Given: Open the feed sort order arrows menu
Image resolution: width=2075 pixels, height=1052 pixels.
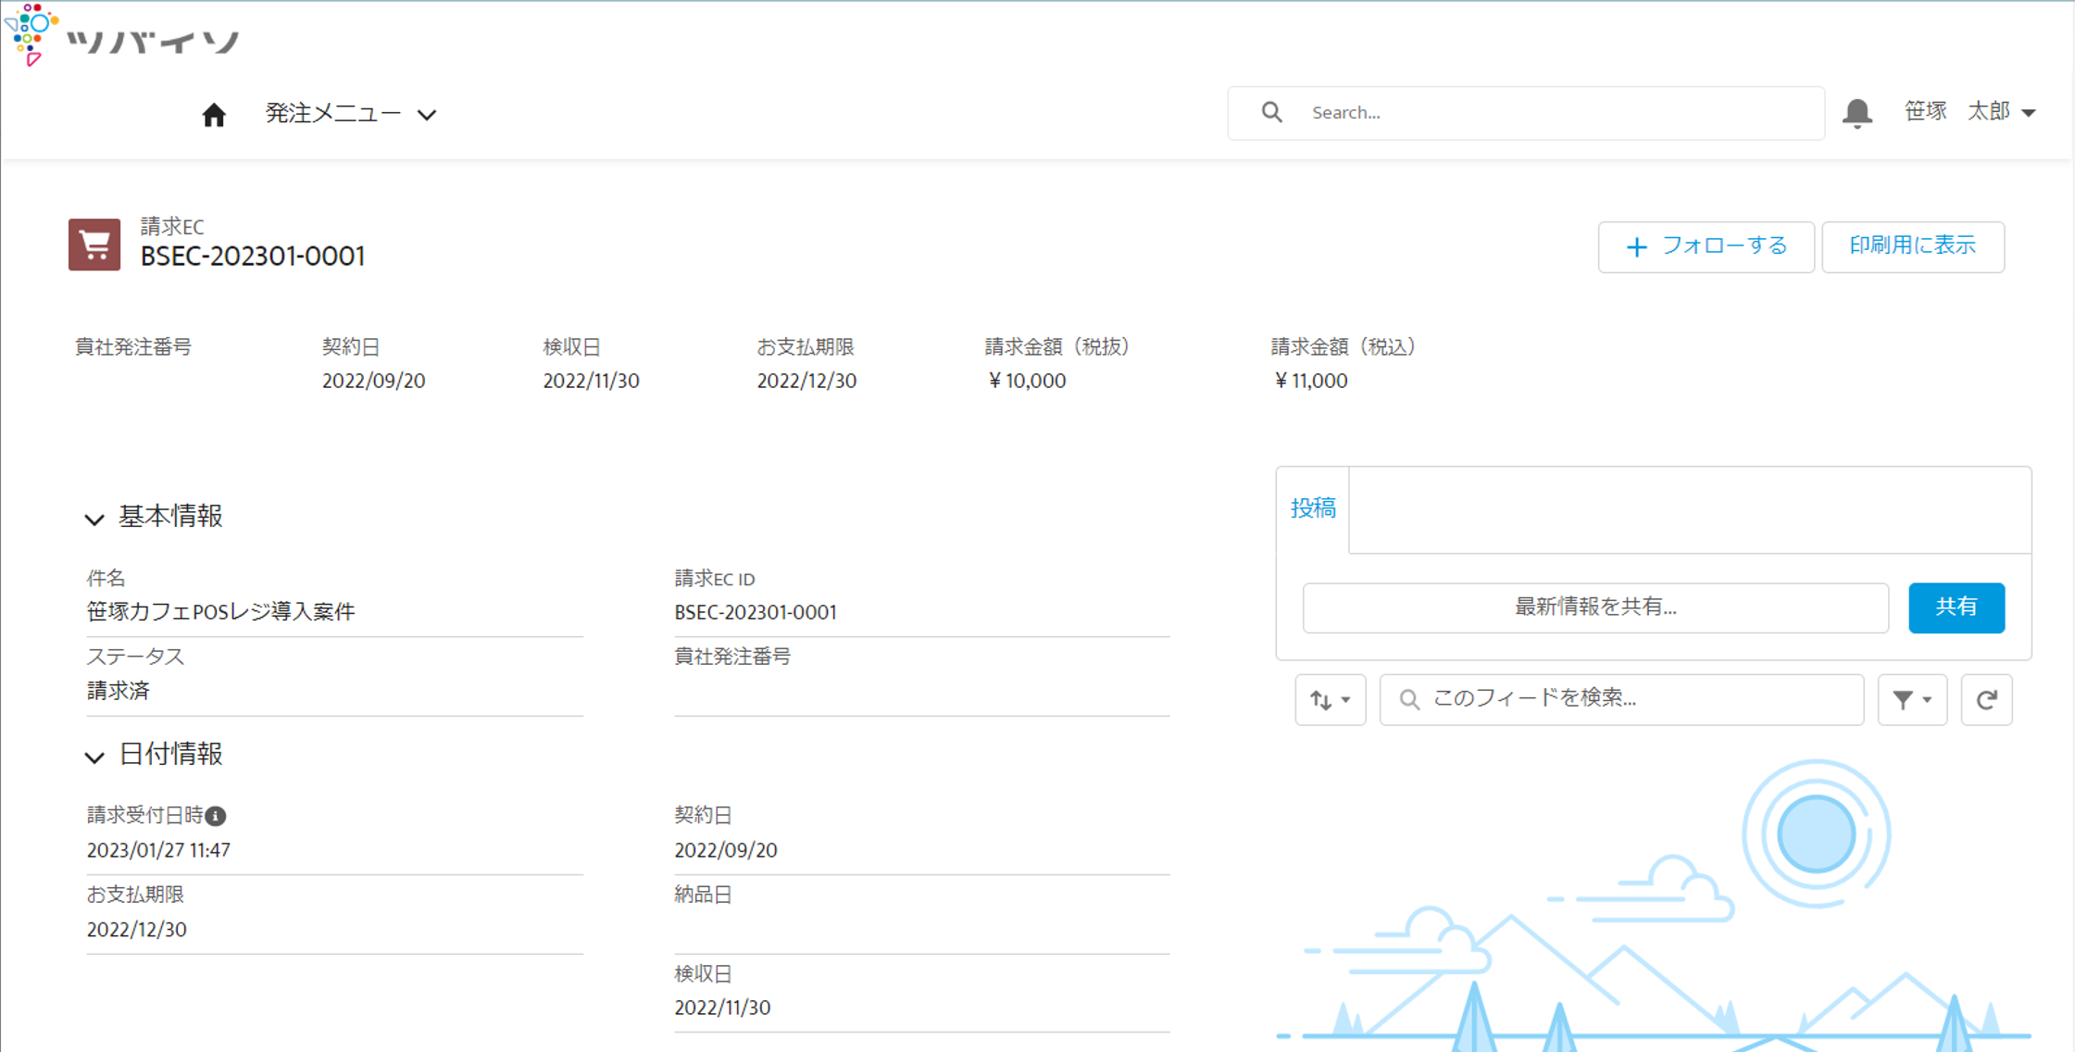Looking at the screenshot, I should click(1331, 699).
